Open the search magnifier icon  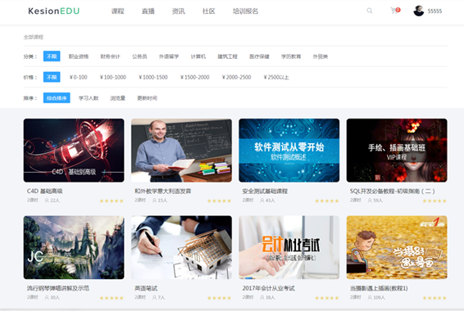click(369, 11)
